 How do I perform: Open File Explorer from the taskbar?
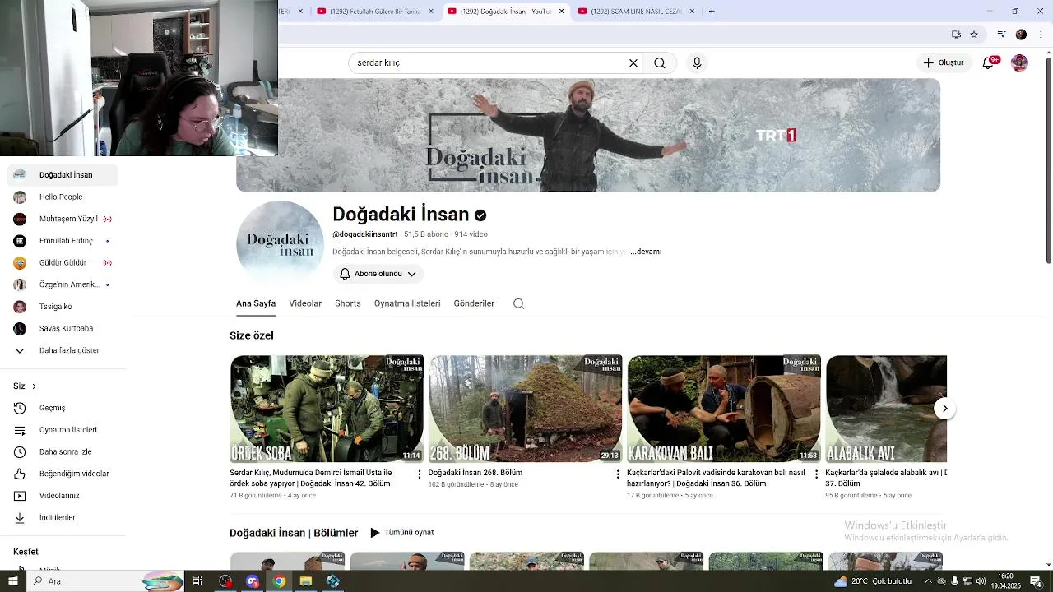pos(306,581)
